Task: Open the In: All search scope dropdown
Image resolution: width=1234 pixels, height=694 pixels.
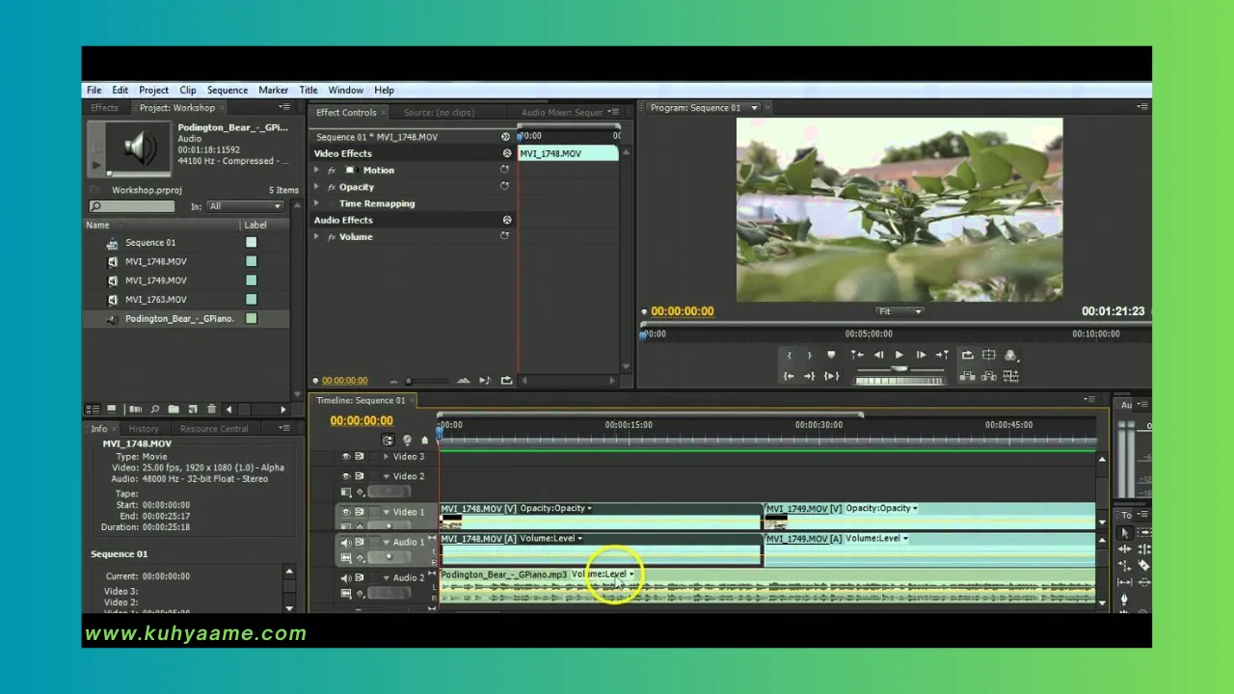Action: (245, 206)
